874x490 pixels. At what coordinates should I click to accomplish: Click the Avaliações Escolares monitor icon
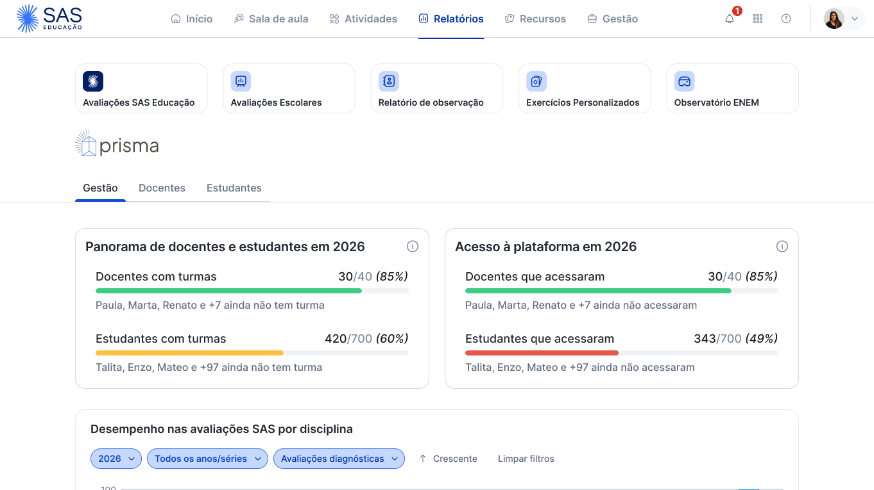click(x=241, y=81)
